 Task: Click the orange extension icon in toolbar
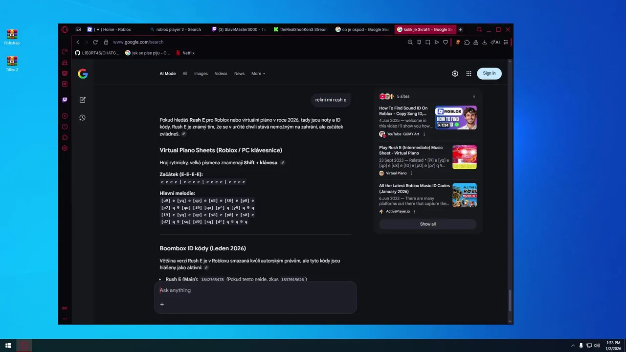(458, 42)
